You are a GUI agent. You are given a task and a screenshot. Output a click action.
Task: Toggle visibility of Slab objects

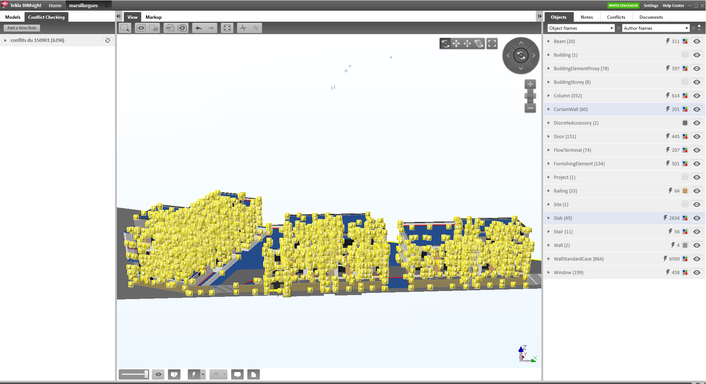pos(697,218)
